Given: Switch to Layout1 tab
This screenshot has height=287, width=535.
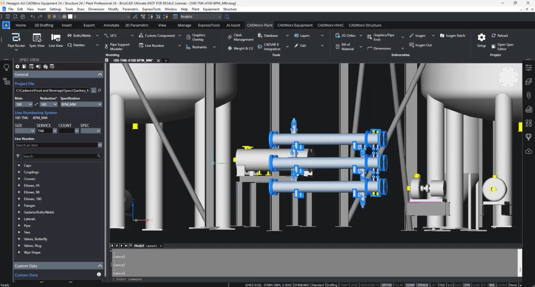Looking at the screenshot, I should tap(151, 246).
